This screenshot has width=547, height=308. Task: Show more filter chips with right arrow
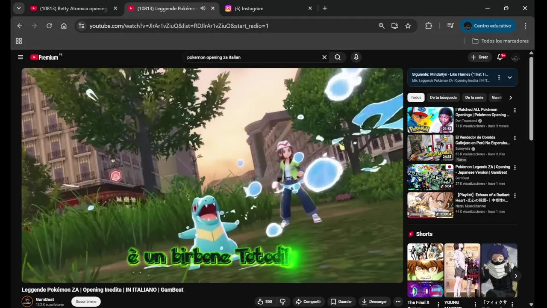click(510, 98)
